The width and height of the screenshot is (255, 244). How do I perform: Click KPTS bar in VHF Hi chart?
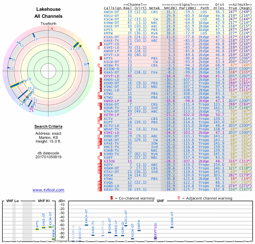click(x=37, y=229)
